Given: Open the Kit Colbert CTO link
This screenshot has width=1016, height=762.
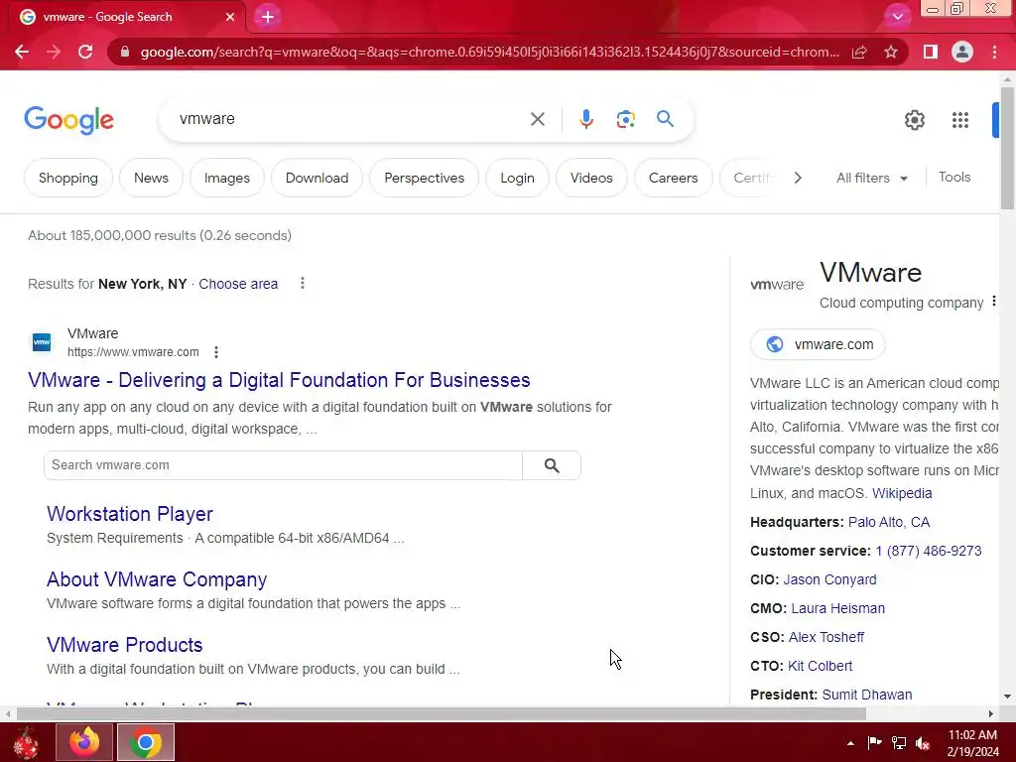Looking at the screenshot, I should coord(820,666).
